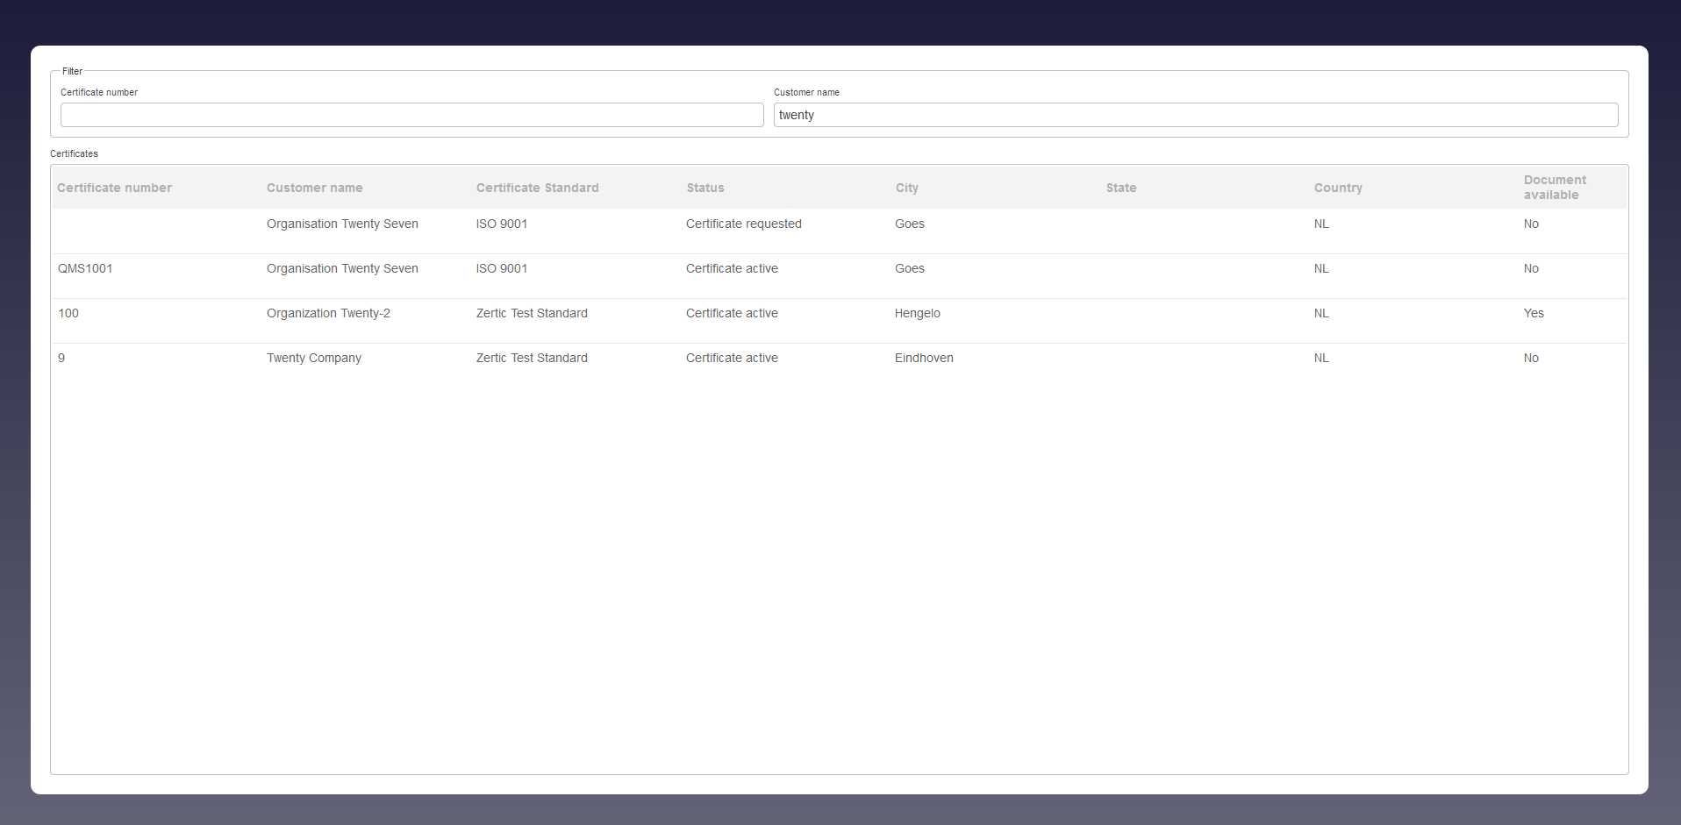Click the State column header
Image resolution: width=1681 pixels, height=825 pixels.
pyautogui.click(x=1120, y=188)
